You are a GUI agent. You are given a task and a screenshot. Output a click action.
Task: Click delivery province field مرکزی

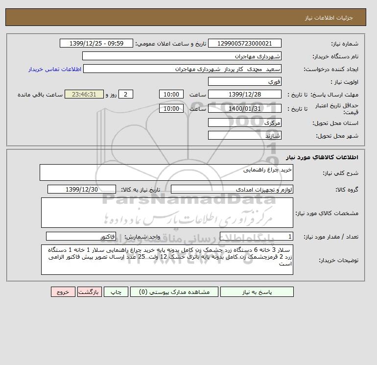pos(244,122)
